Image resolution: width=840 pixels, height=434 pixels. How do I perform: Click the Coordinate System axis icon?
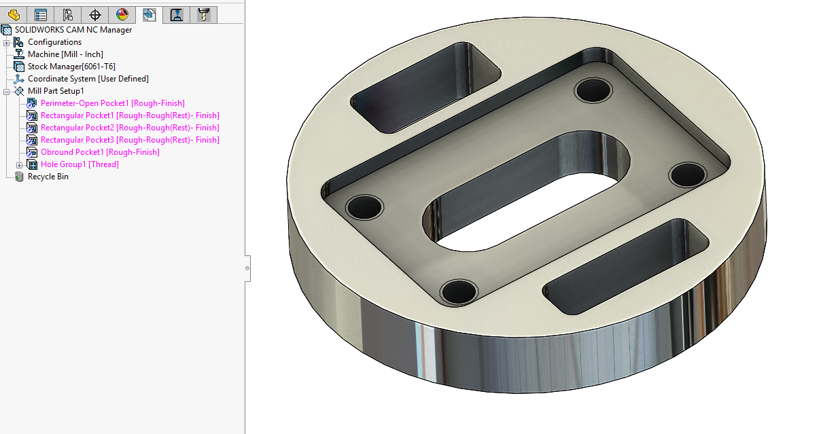[19, 79]
